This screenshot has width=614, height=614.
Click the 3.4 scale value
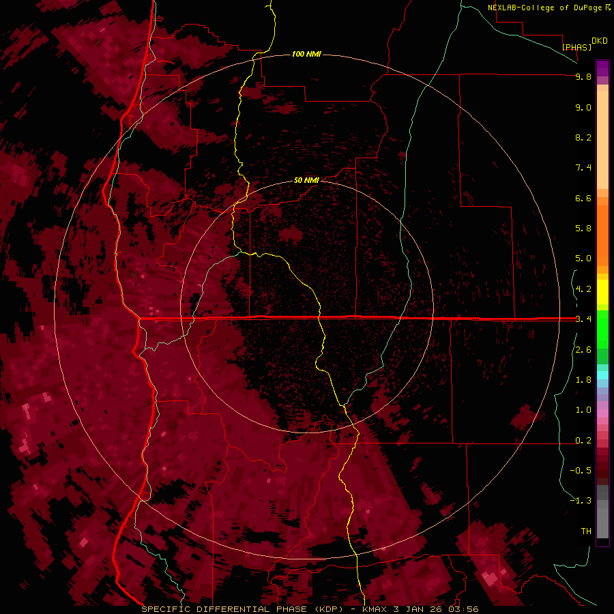tap(583, 319)
